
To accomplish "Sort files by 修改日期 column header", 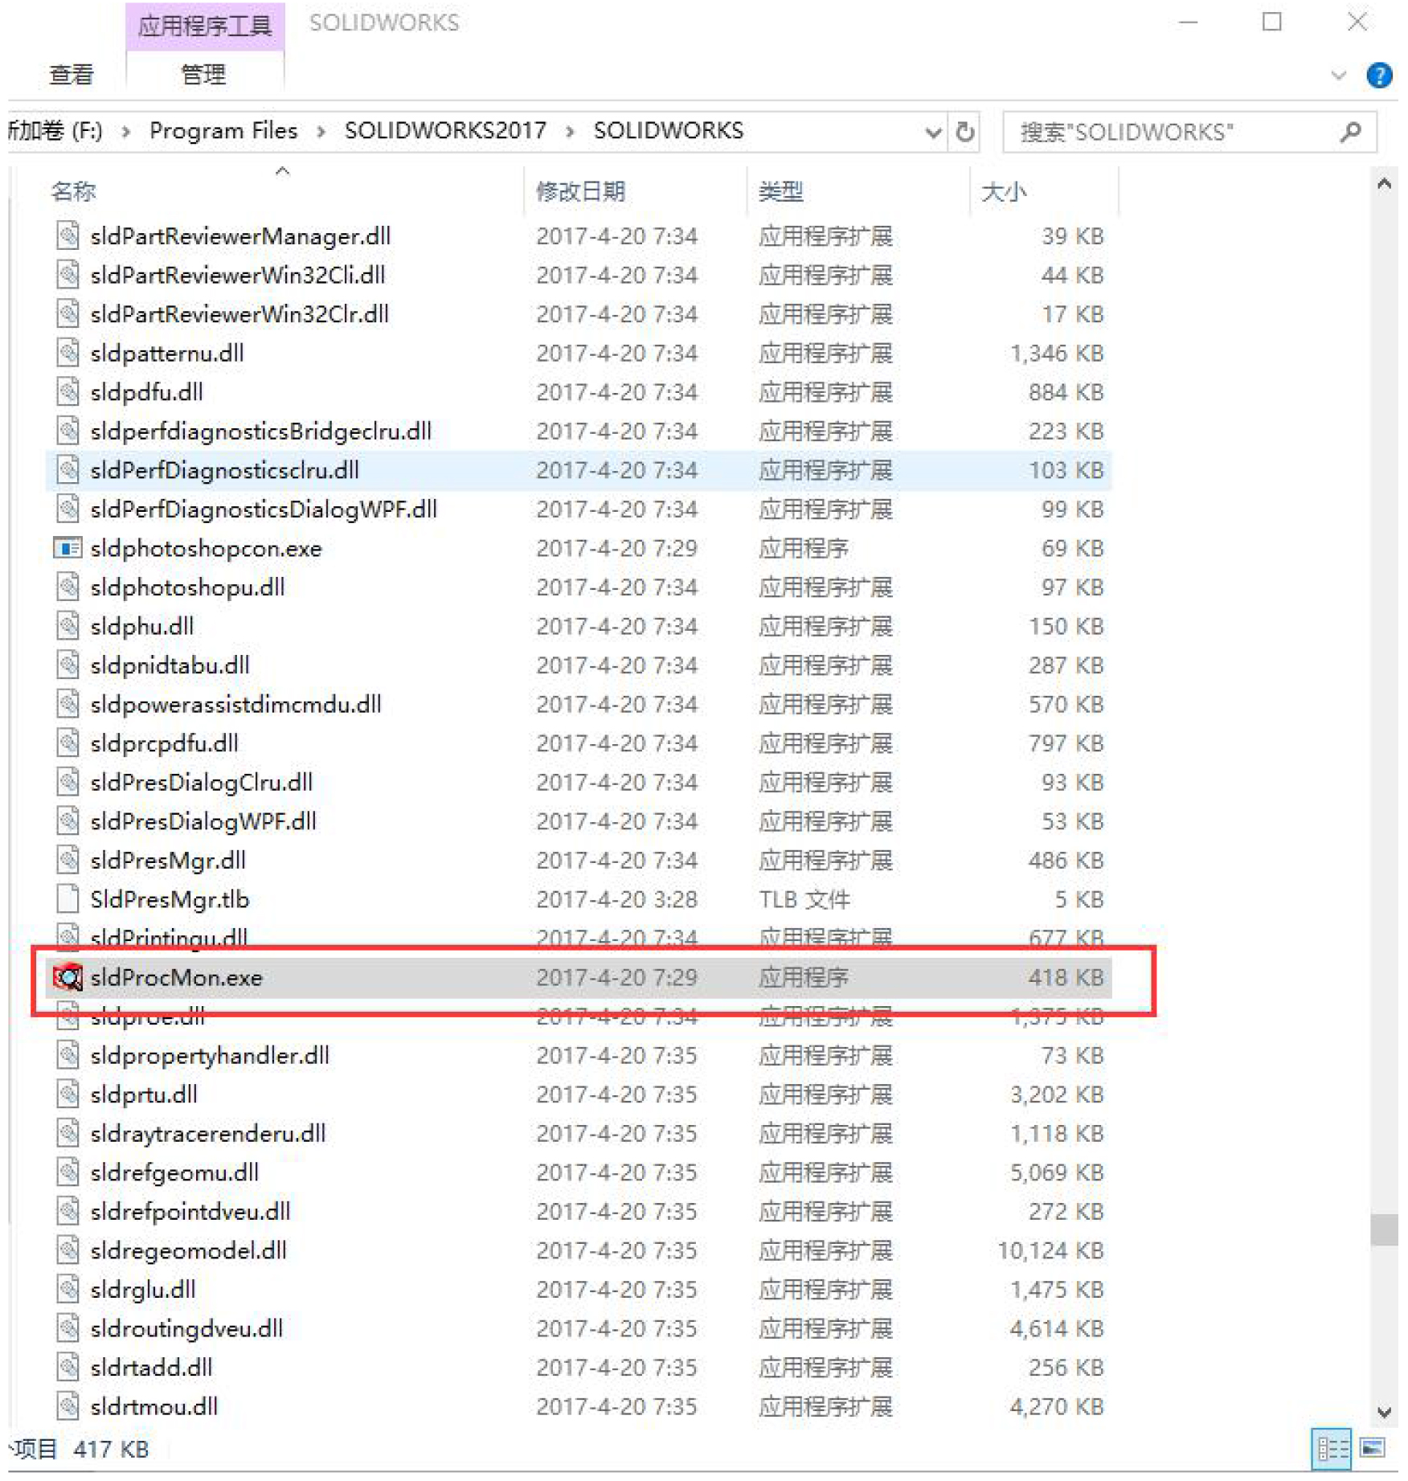I will pyautogui.click(x=580, y=191).
